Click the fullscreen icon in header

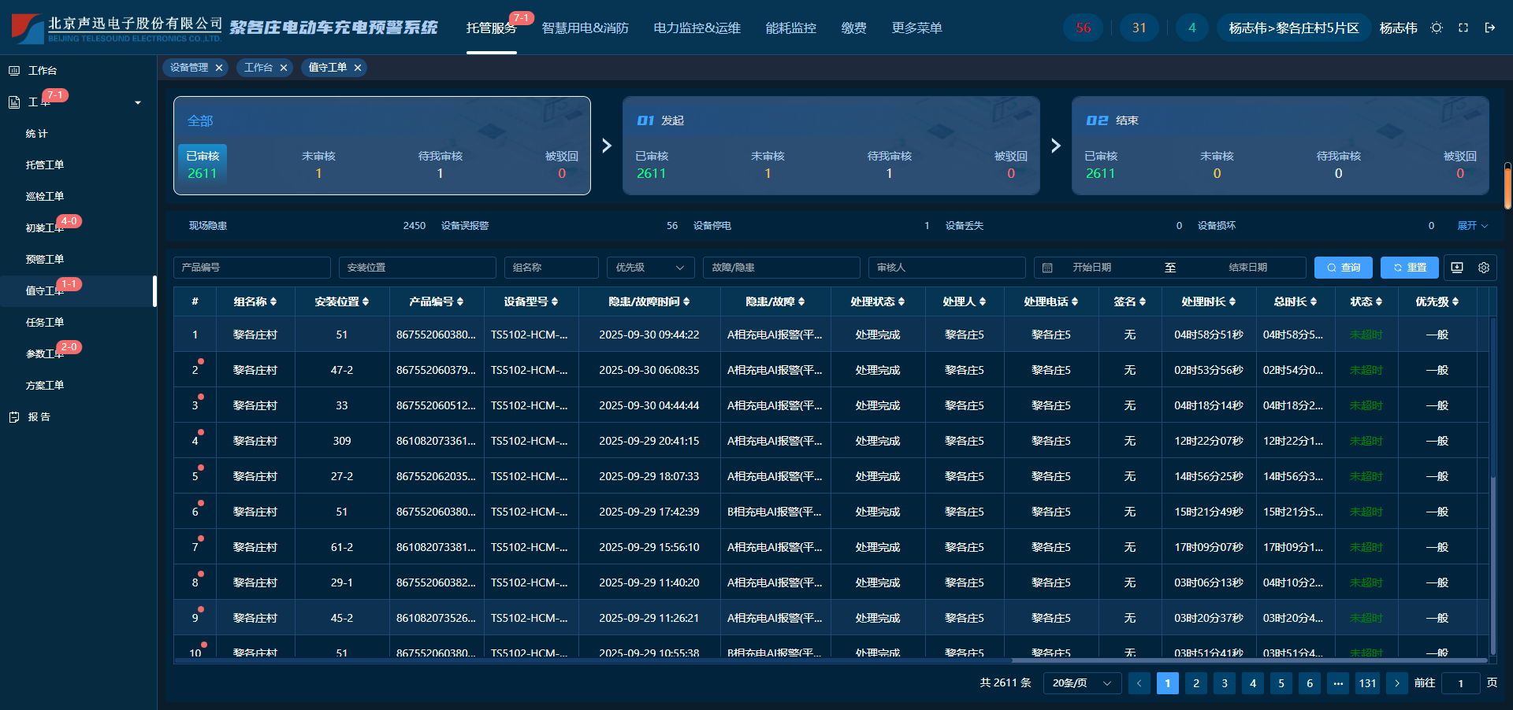tap(1463, 28)
